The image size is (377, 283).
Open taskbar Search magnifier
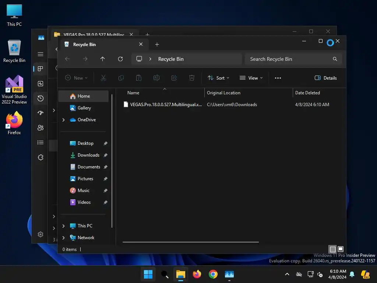165,274
